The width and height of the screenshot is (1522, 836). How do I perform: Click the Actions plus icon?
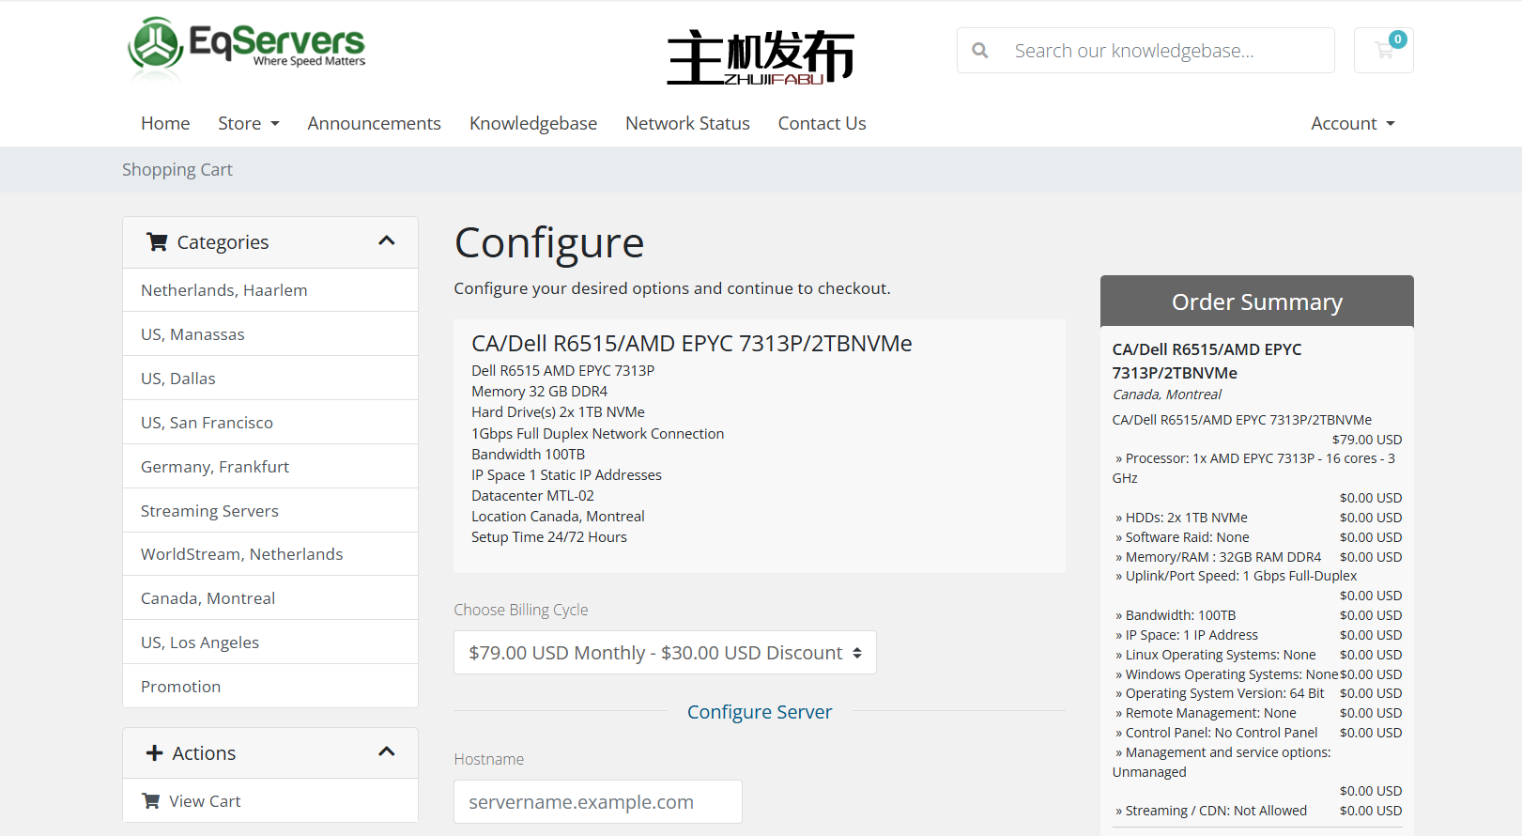[x=155, y=753]
